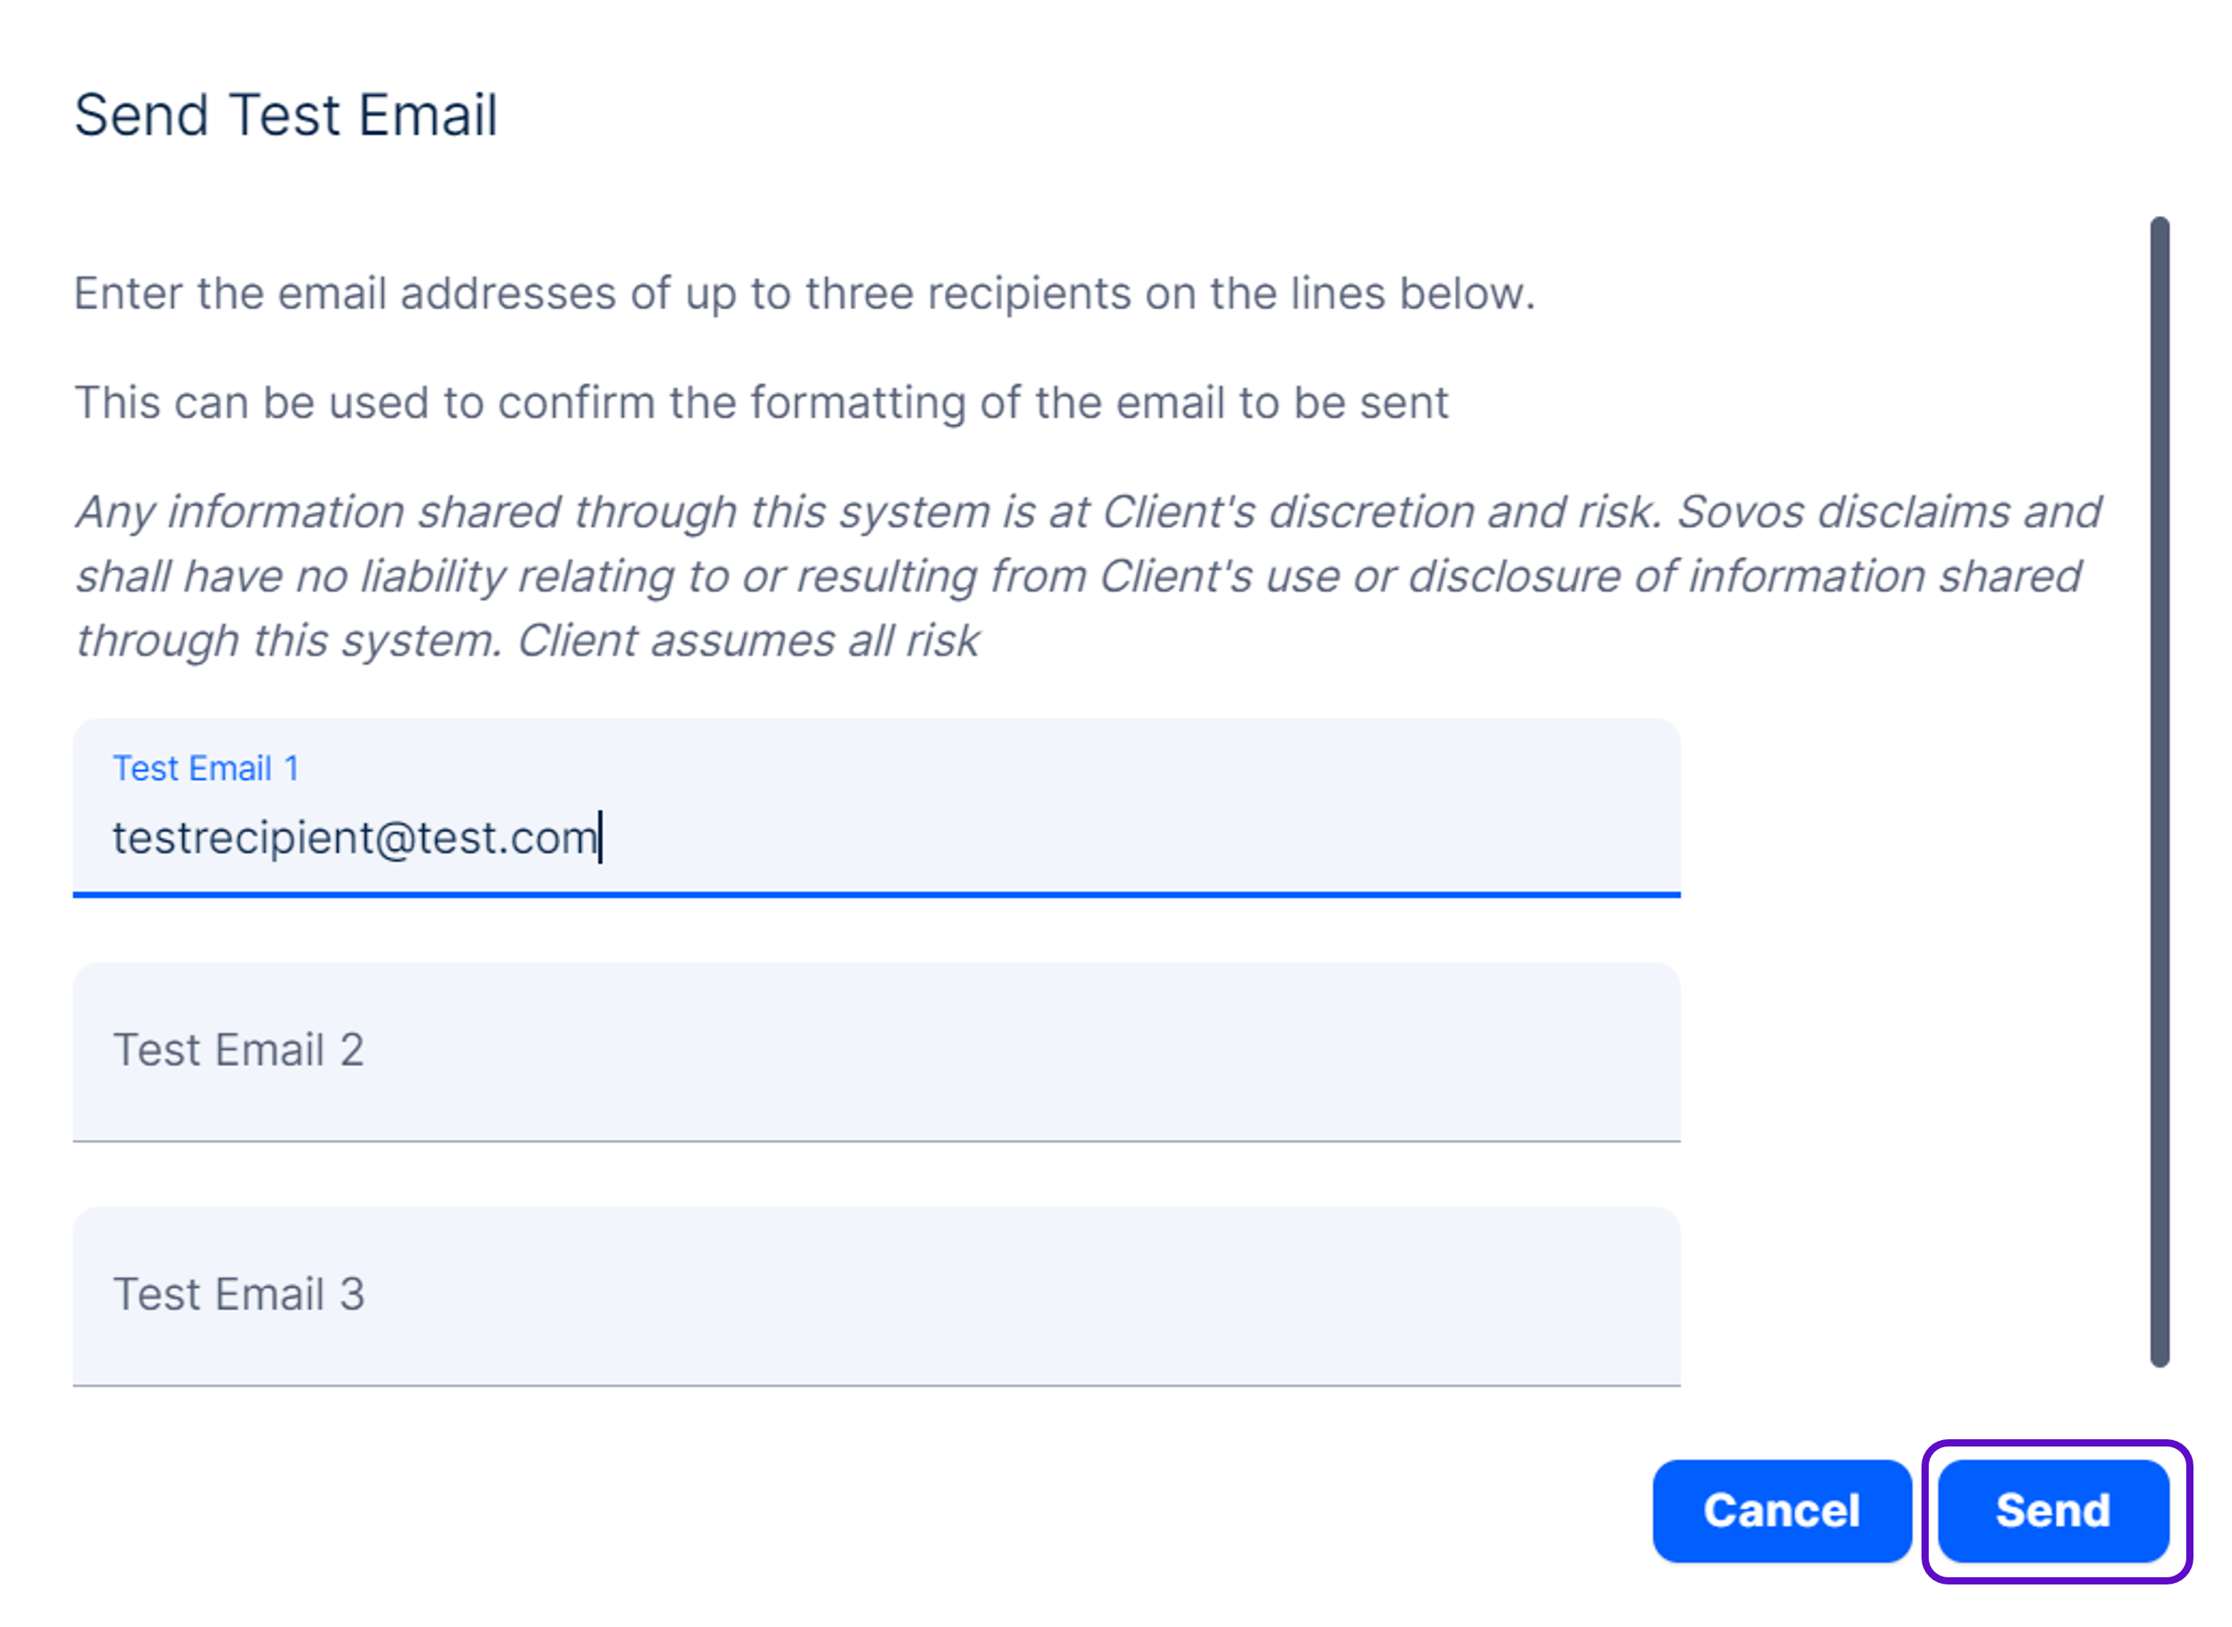Viewport: 2232px width, 1627px height.
Task: Click the typed testrecipient@test.com address text
Action: click(x=355, y=838)
